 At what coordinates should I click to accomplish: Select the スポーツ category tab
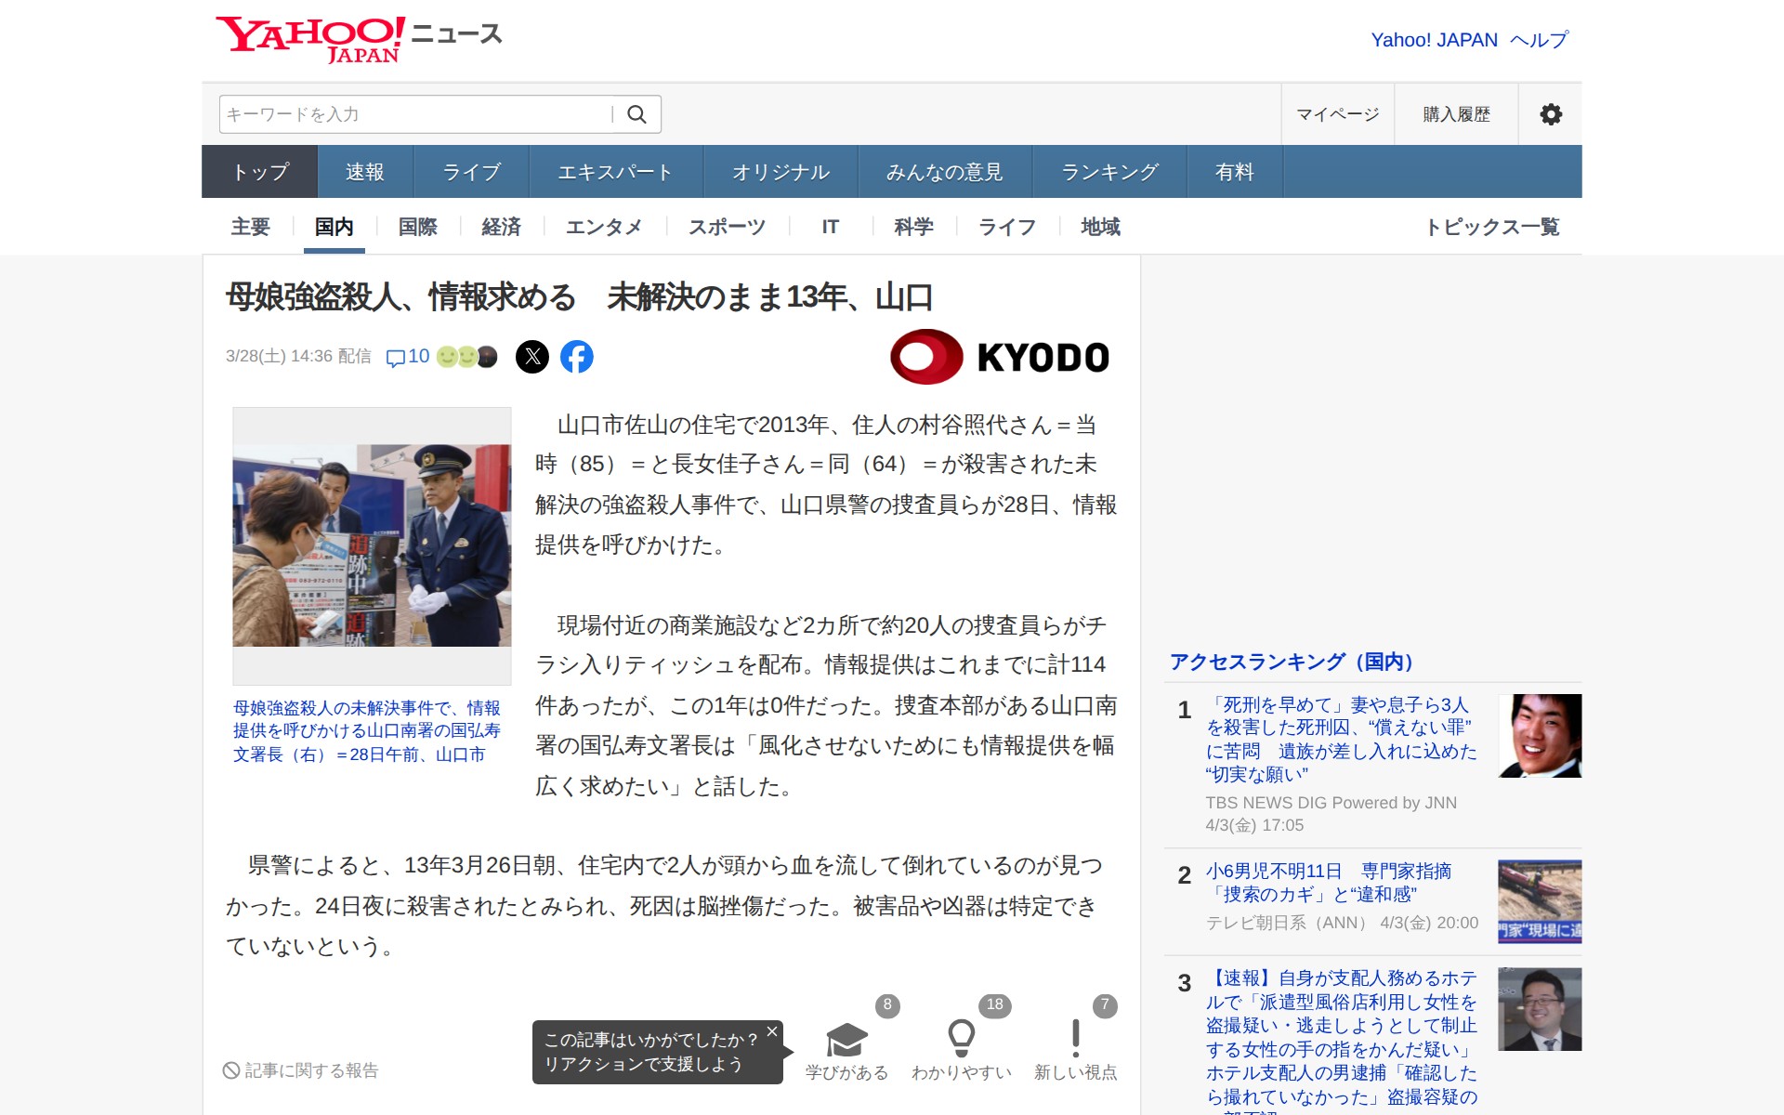727,227
